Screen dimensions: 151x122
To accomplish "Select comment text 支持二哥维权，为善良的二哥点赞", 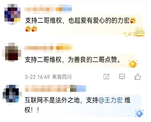I will tap(72, 60).
